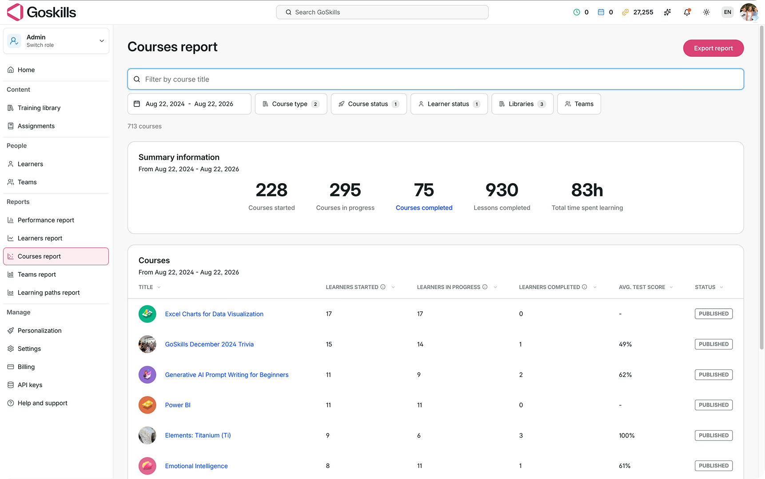Toggle the light/dark theme sun icon
This screenshot has width=765, height=479.
706,12
